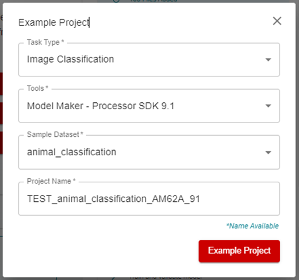
Task: Click the Tools field label
Action: (37, 89)
